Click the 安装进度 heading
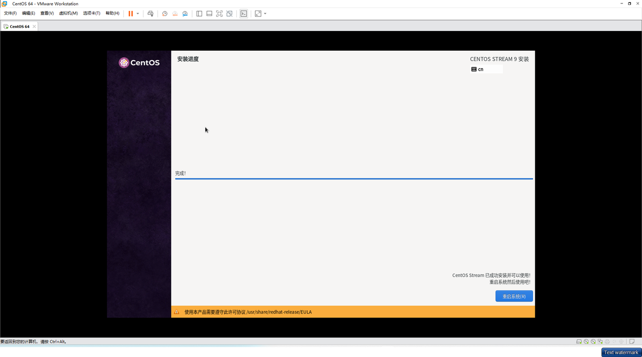Image resolution: width=642 pixels, height=357 pixels. pyautogui.click(x=188, y=59)
